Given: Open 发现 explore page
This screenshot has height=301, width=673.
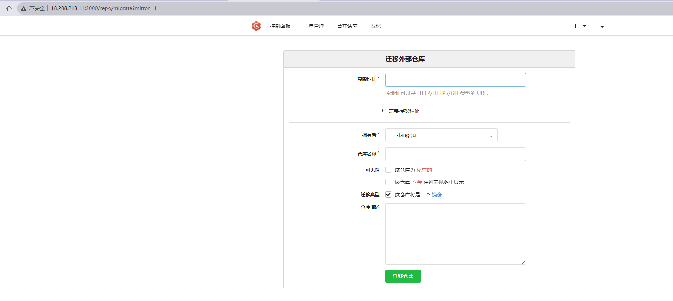Looking at the screenshot, I should click(375, 26).
